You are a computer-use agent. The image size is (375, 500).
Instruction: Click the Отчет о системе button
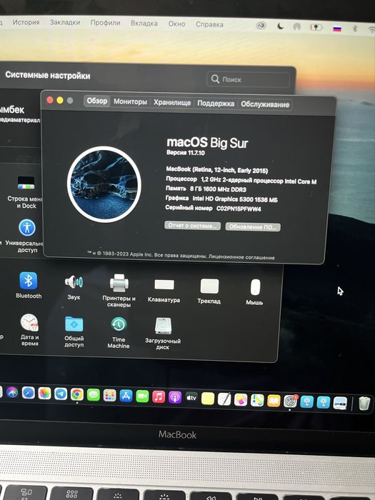click(192, 226)
